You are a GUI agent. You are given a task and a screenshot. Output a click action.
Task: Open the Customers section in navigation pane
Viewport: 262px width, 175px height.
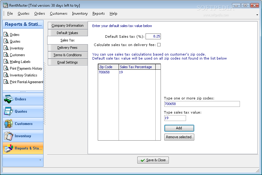click(x=23, y=124)
